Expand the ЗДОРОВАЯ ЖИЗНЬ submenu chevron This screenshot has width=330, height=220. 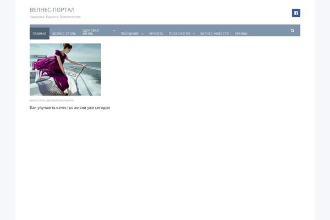114,31
